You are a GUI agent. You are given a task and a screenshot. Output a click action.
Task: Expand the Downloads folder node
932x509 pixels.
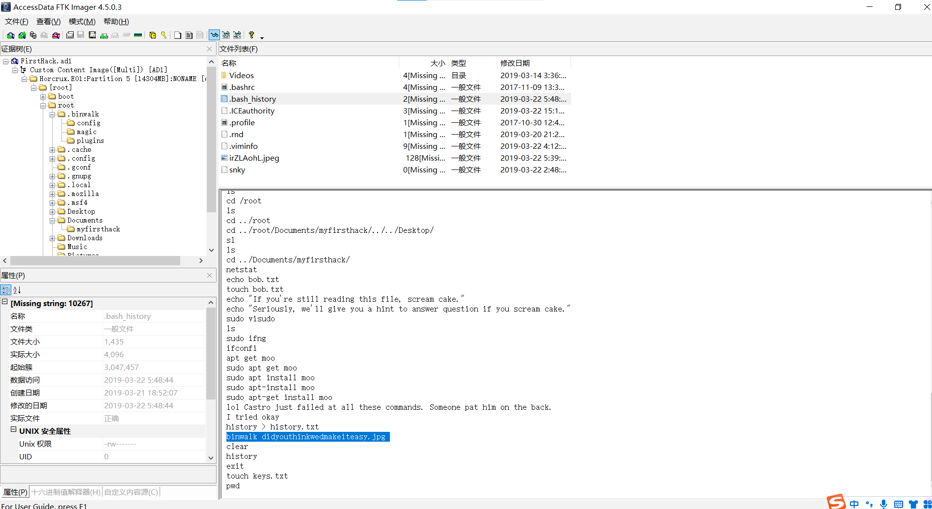(53, 238)
